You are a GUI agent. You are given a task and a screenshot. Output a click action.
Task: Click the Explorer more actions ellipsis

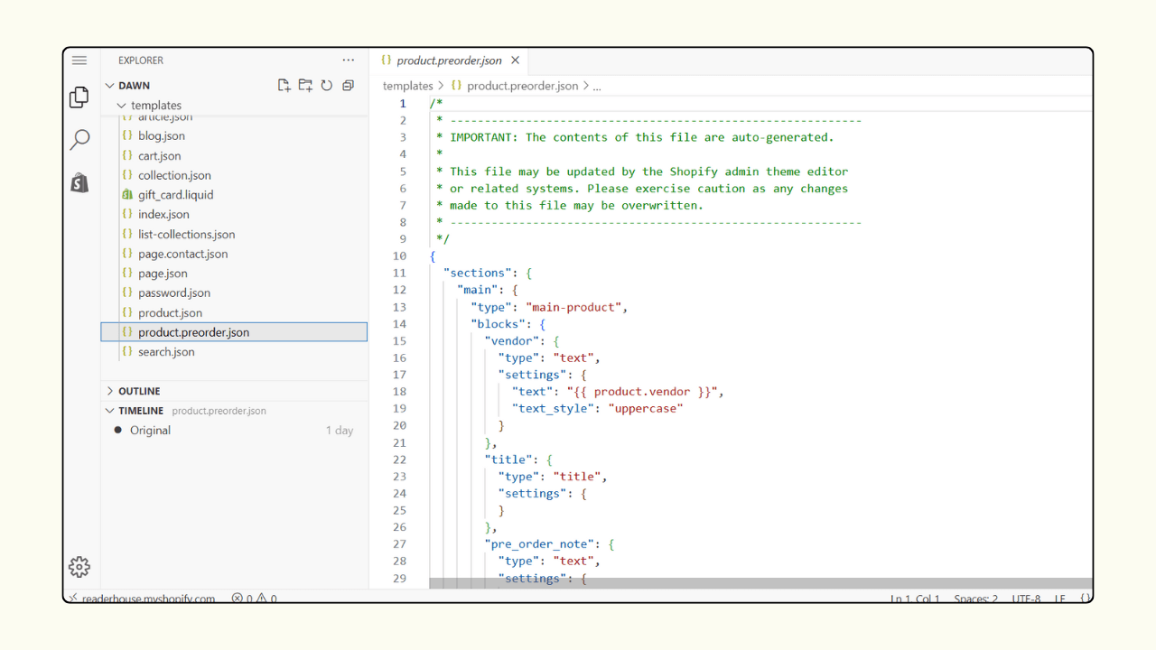pyautogui.click(x=349, y=60)
